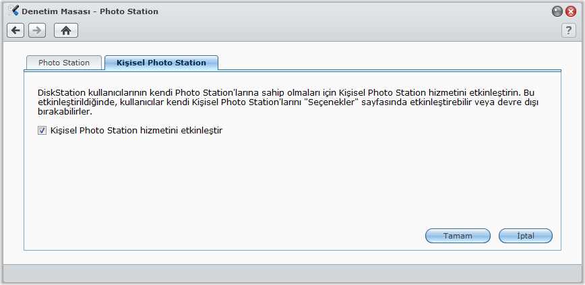Click the Denetim Masası icon in title bar

(x=13, y=11)
